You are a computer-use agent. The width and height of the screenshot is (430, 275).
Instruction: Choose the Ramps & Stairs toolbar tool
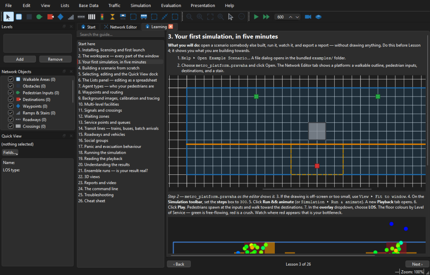point(71,17)
